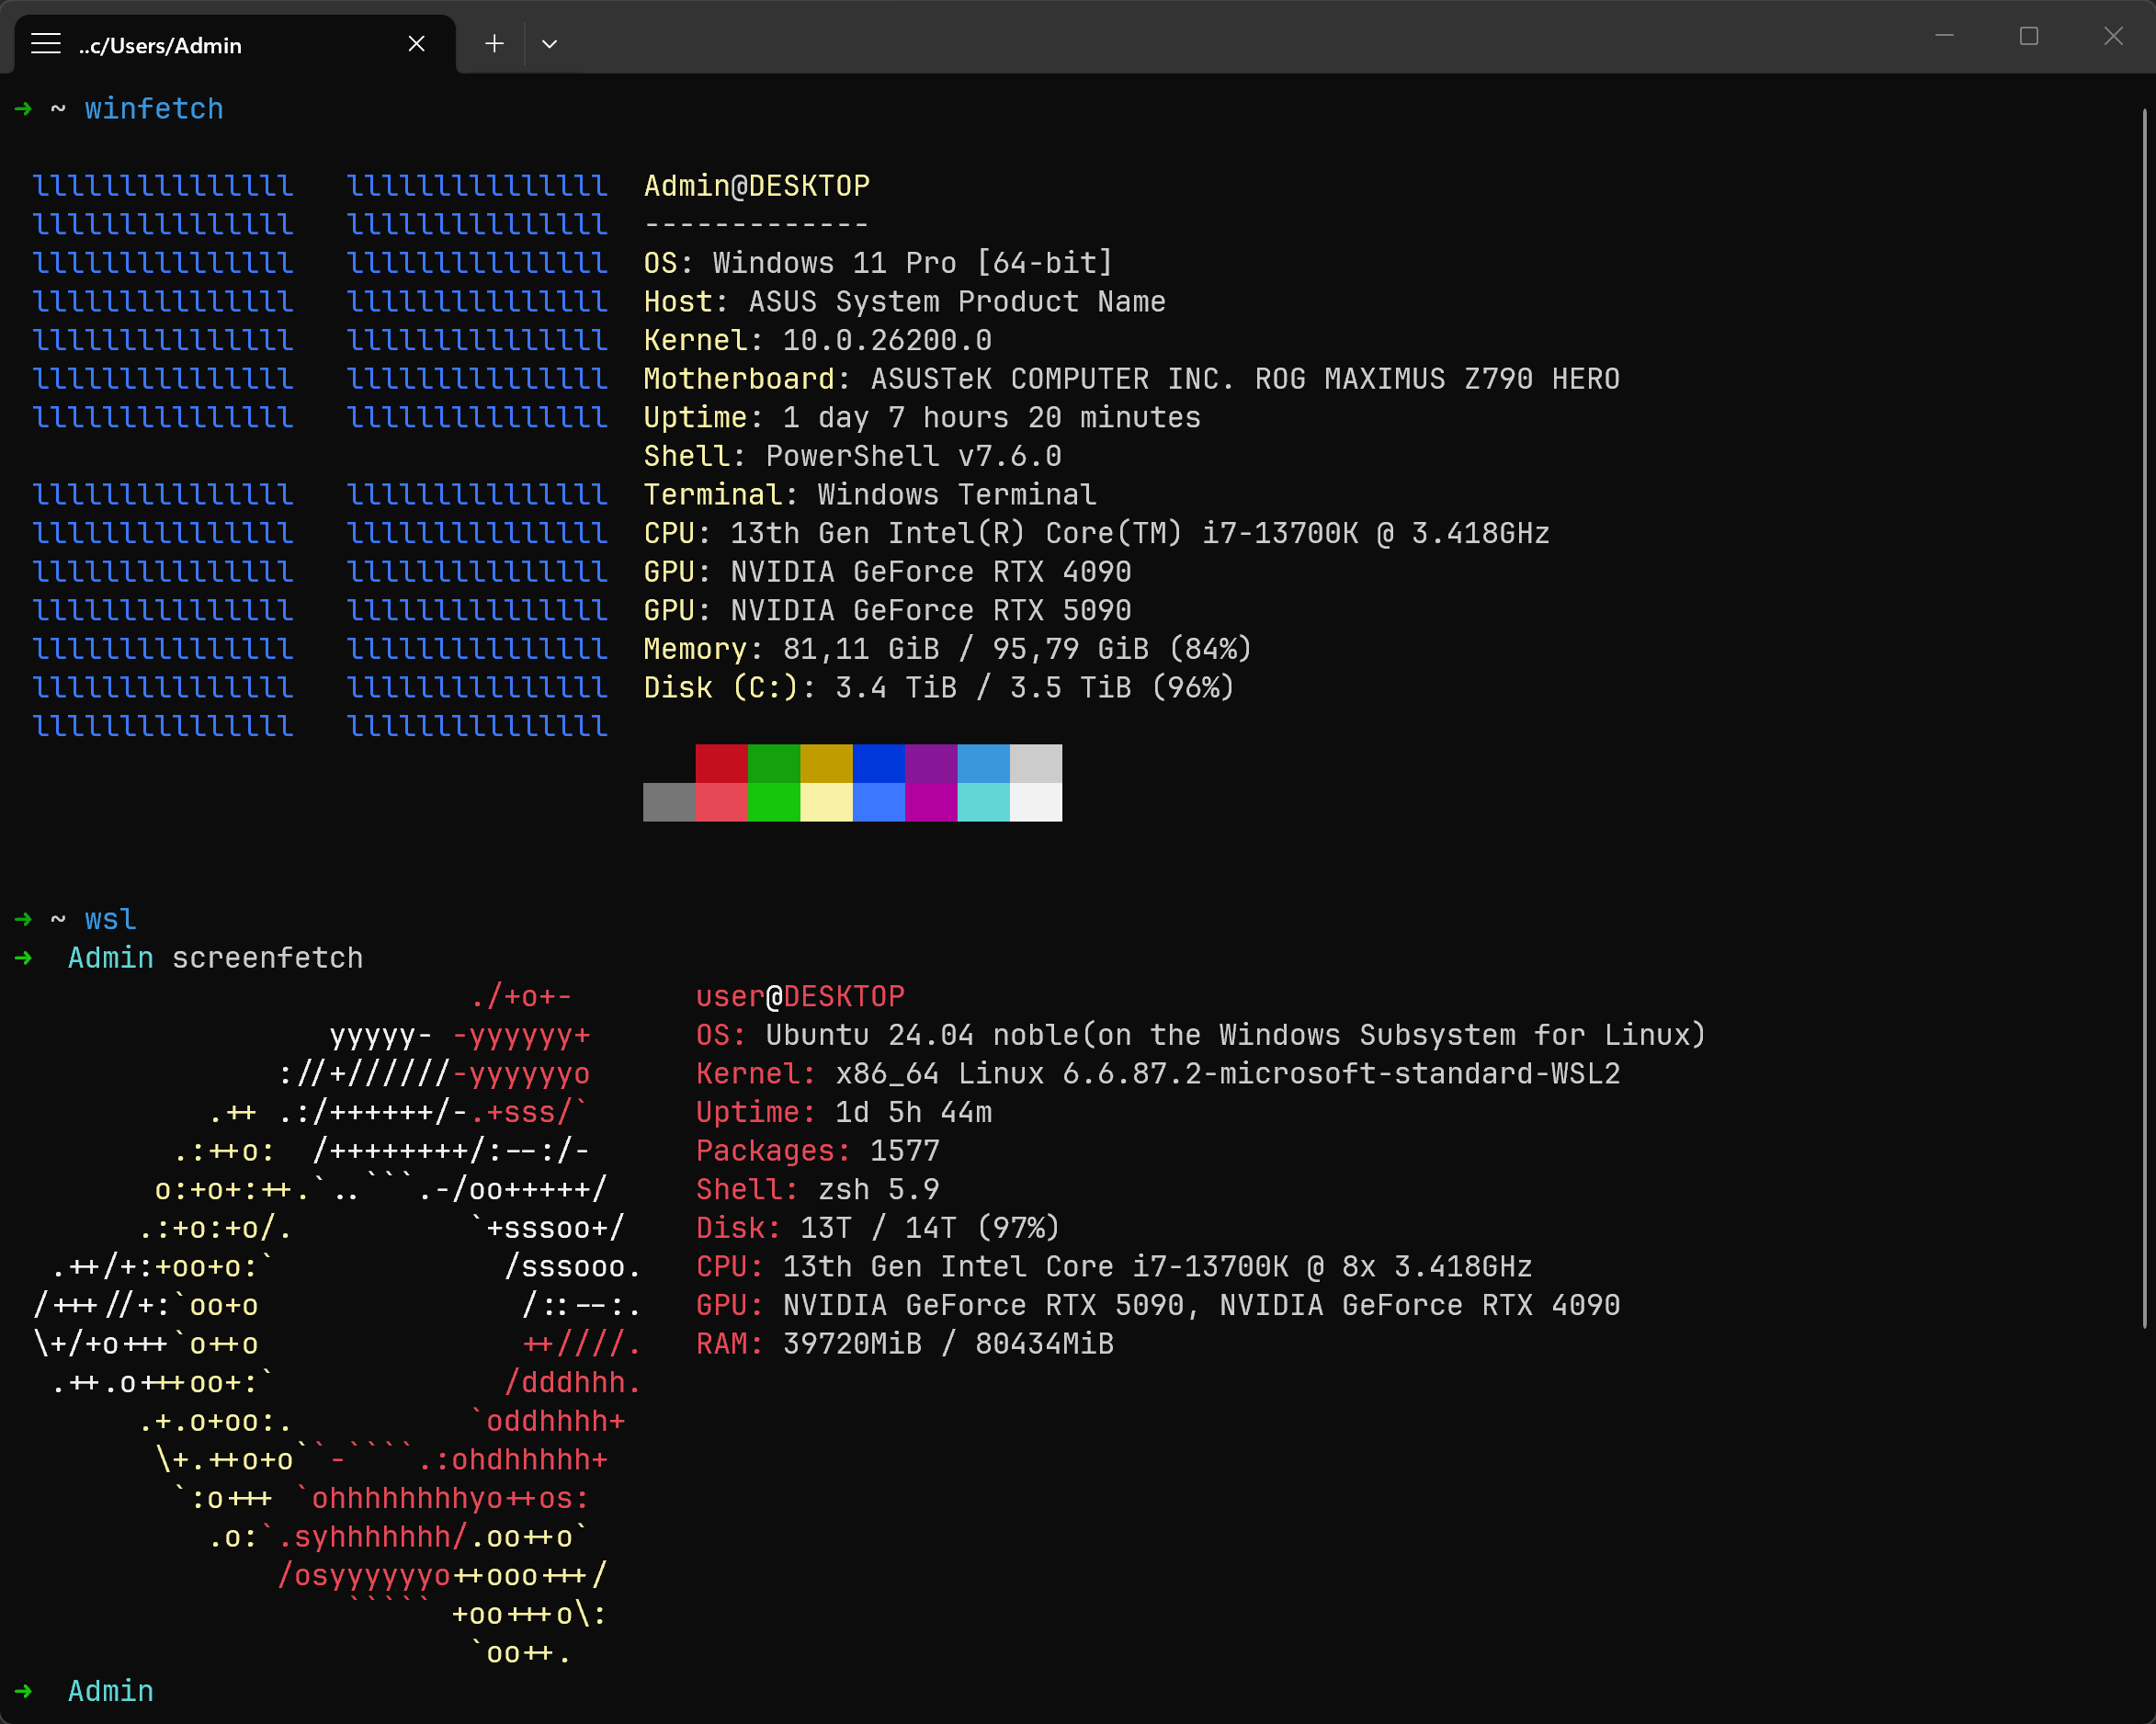Click the wsl command text
Screen dimensions: 2156x1724
click(x=110, y=920)
